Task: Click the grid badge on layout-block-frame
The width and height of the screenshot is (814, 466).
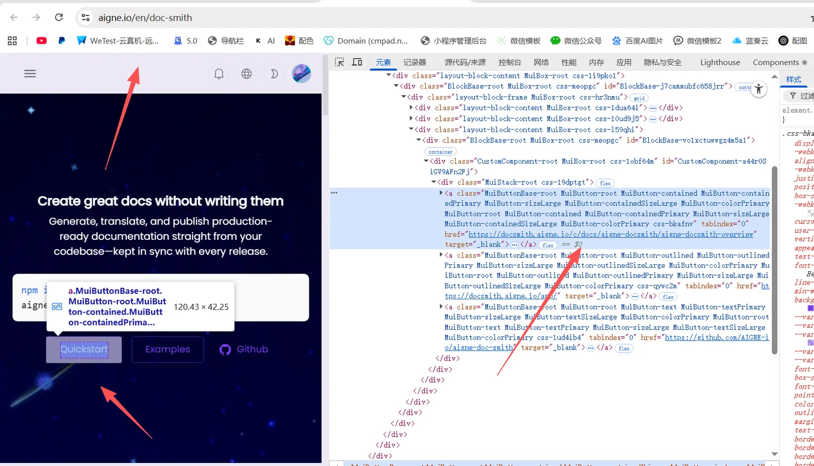Action: coord(639,98)
